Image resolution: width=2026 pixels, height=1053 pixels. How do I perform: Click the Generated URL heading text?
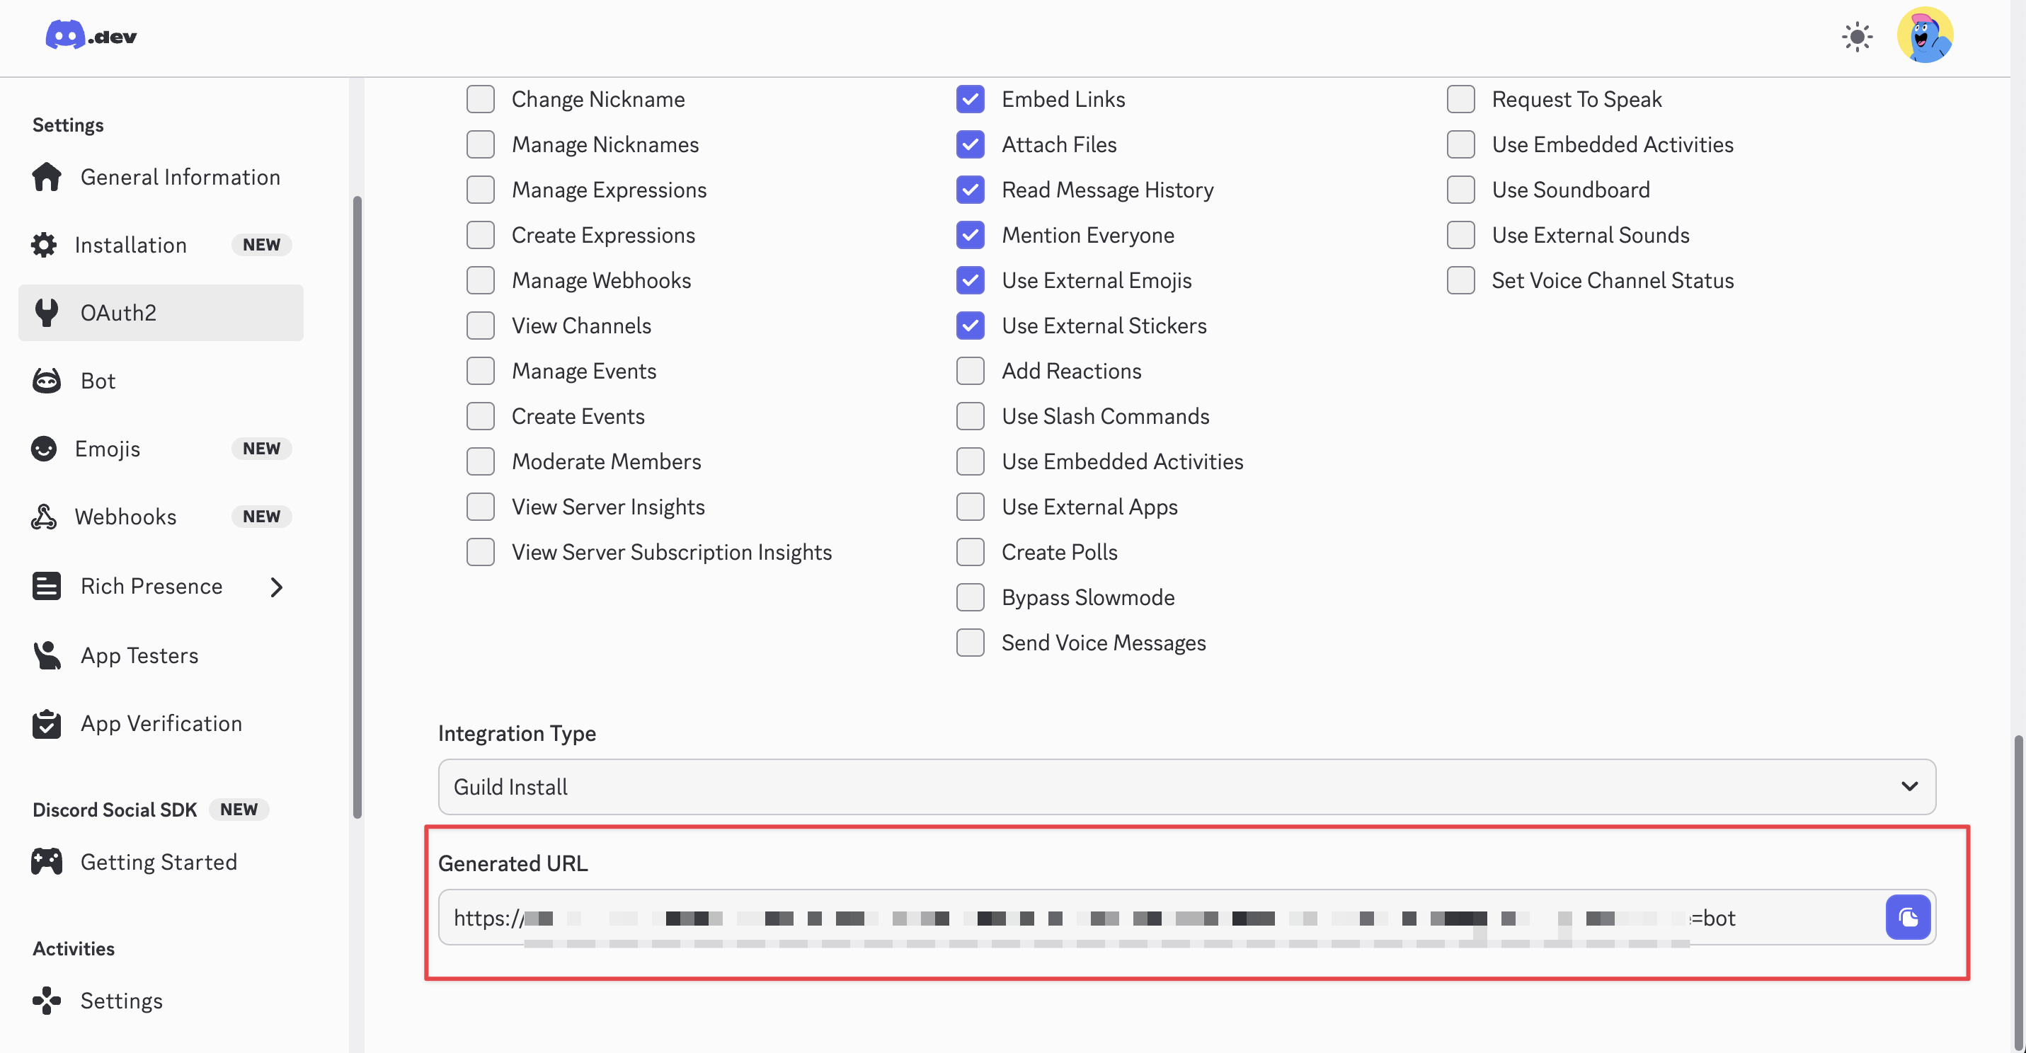513,863
